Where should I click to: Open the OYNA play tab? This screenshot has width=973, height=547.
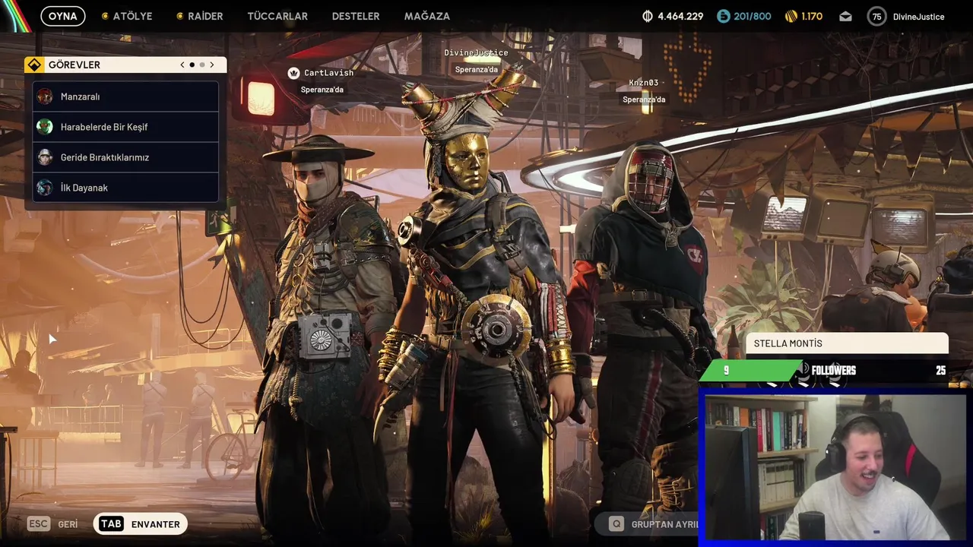coord(63,16)
